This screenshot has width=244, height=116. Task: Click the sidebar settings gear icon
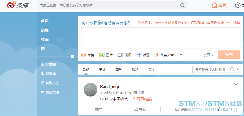[x=73, y=56]
